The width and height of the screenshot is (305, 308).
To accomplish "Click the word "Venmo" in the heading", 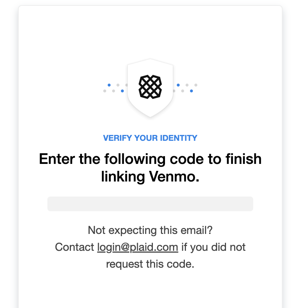I will click(172, 176).
